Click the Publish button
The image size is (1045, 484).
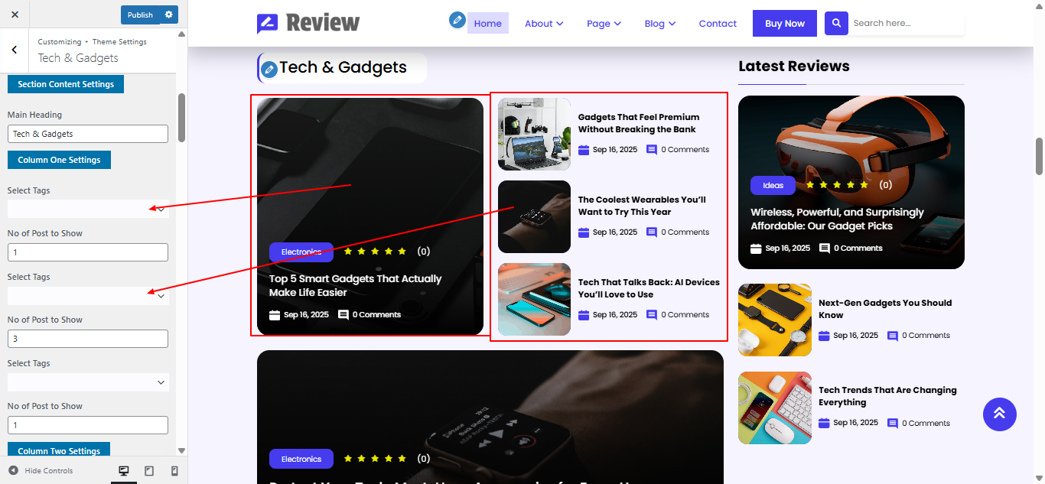141,15
